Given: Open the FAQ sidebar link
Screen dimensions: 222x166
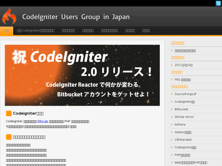Looking at the screenshot, I should coord(183,79).
